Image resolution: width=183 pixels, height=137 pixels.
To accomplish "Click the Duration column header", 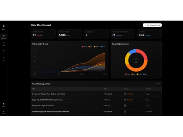I will 148,89.
